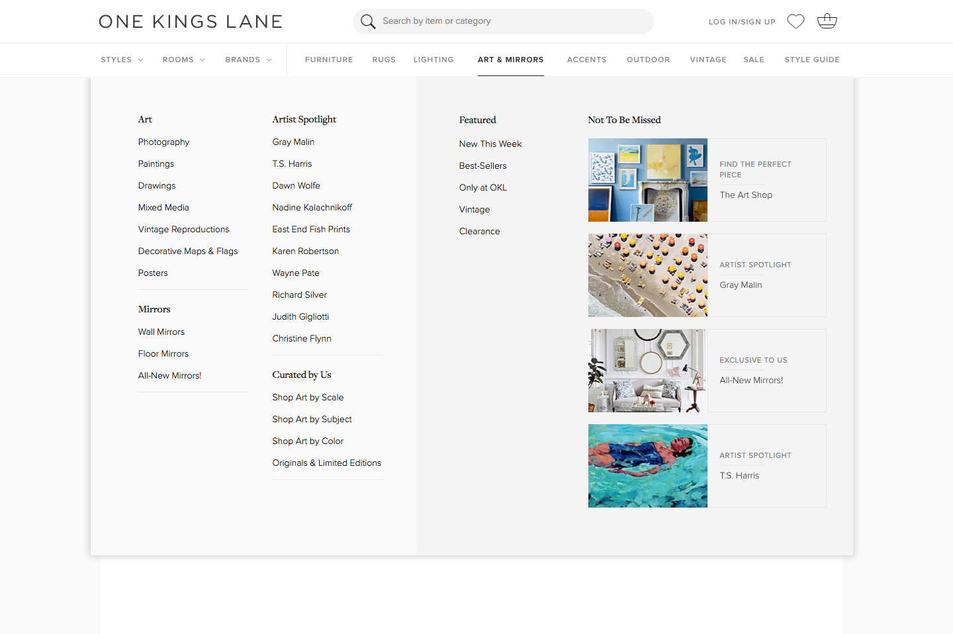The height and width of the screenshot is (634, 953).
Task: Open the shopping basket icon
Action: tap(827, 21)
